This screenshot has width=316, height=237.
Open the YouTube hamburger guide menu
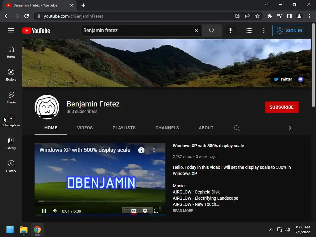coord(11,31)
